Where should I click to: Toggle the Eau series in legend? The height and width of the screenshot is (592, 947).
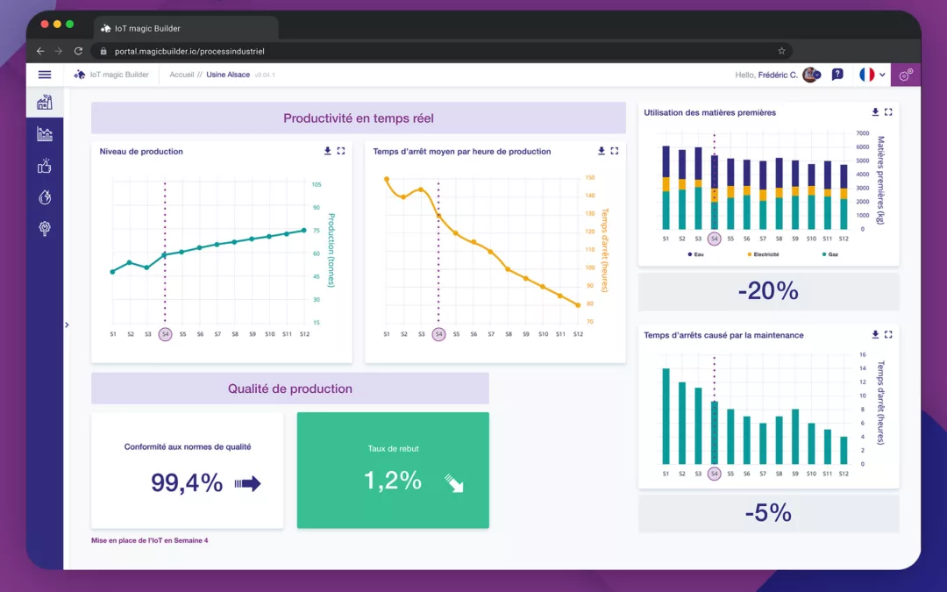coord(694,254)
